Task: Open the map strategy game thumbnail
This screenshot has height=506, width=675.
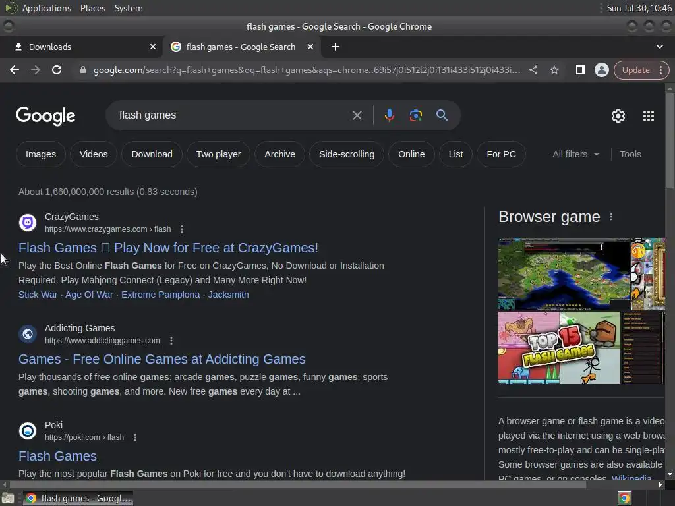Action: 564,273
